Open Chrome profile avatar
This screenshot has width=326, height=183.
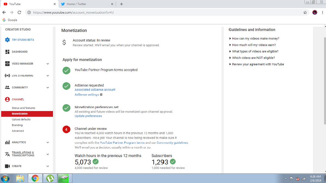[x=315, y=12]
